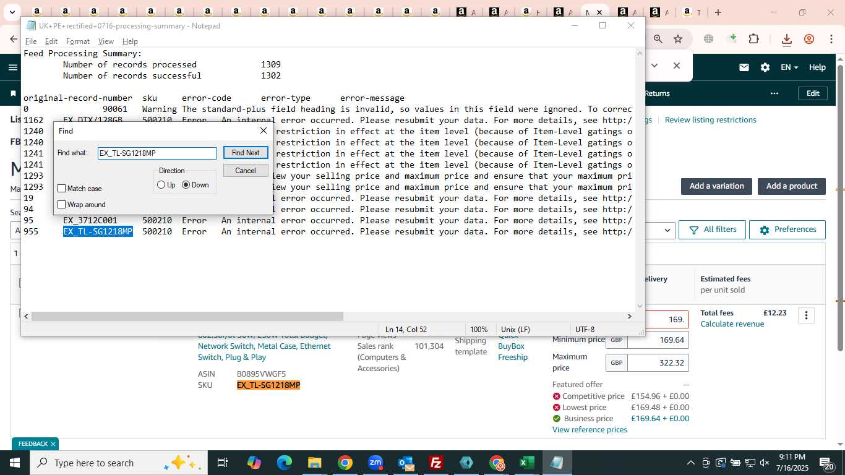Go to next find-in-page match chevron
Image resolution: width=845 pixels, height=475 pixels.
point(654,66)
